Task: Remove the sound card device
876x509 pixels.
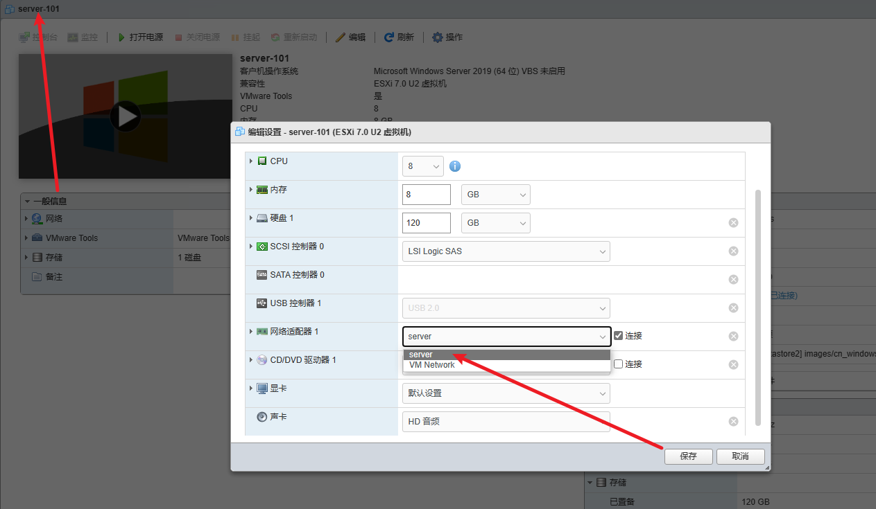Action: (x=733, y=422)
